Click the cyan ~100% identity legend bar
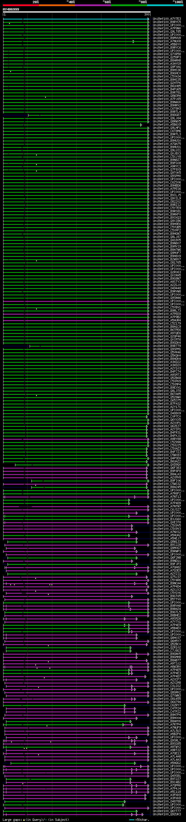The height and width of the screenshot is (822, 186). [165, 5]
